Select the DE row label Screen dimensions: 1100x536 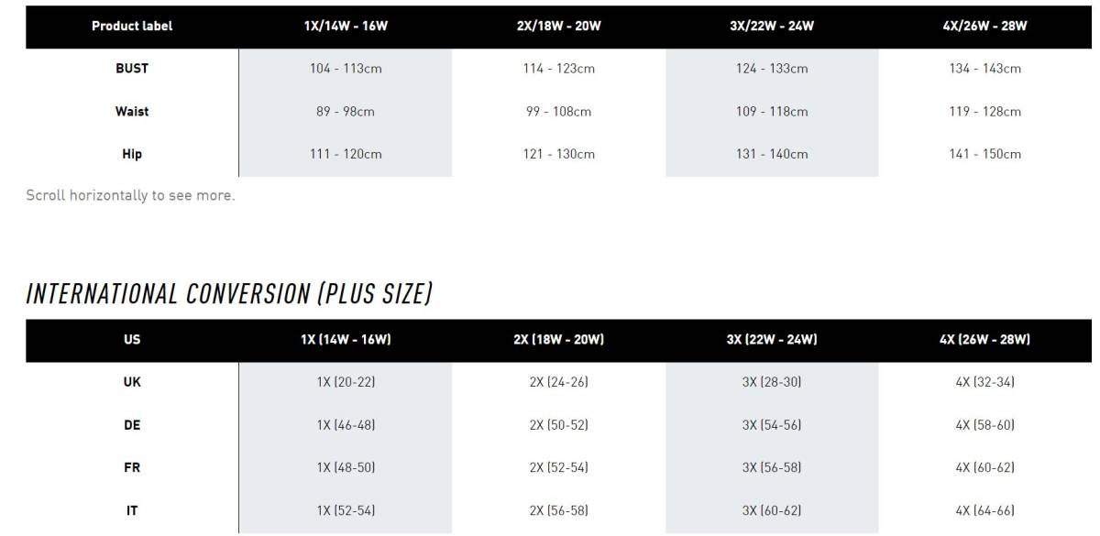(132, 425)
